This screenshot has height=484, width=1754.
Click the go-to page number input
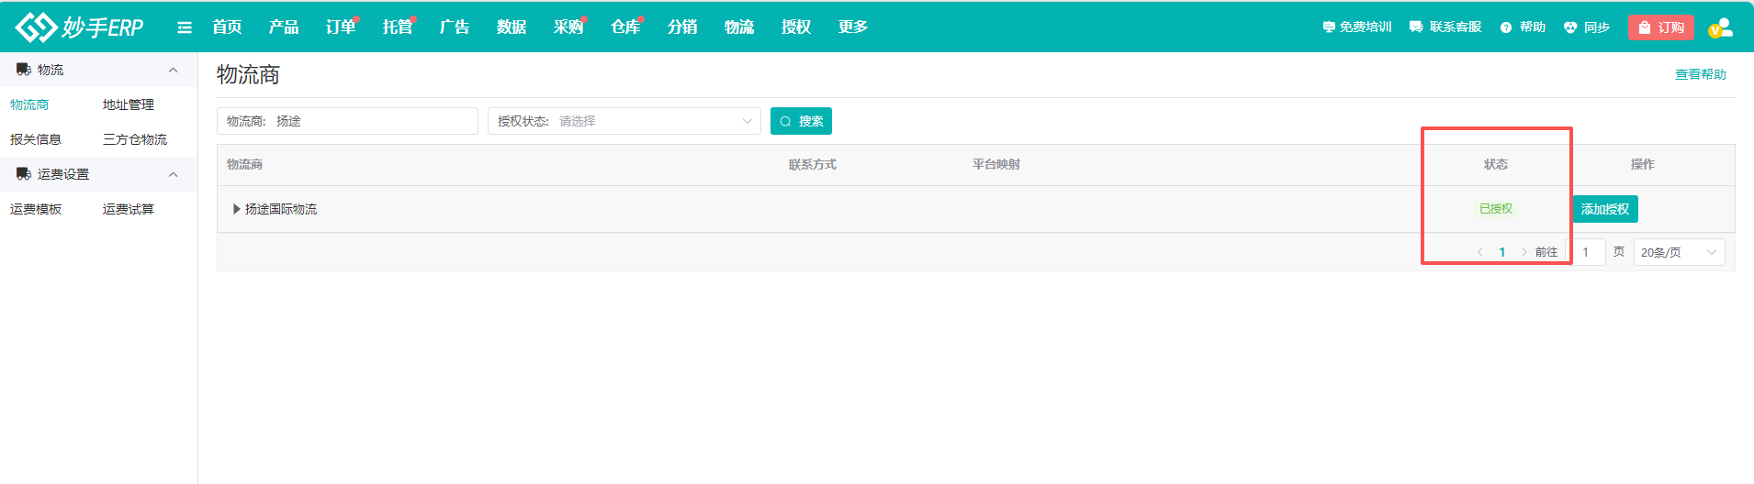(1586, 252)
